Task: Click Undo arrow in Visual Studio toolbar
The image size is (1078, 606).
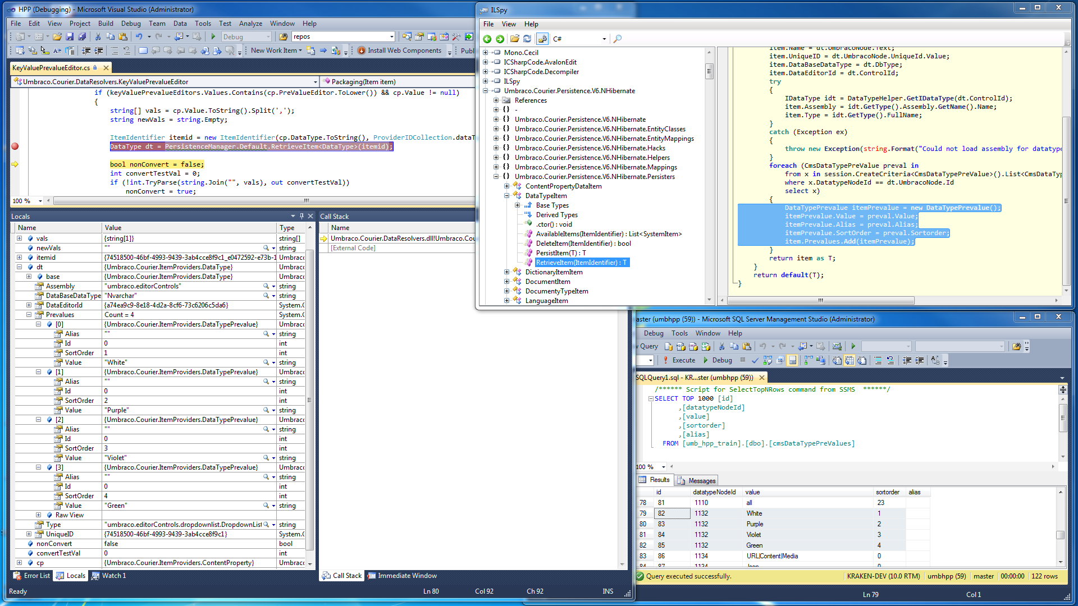Action: [x=139, y=37]
